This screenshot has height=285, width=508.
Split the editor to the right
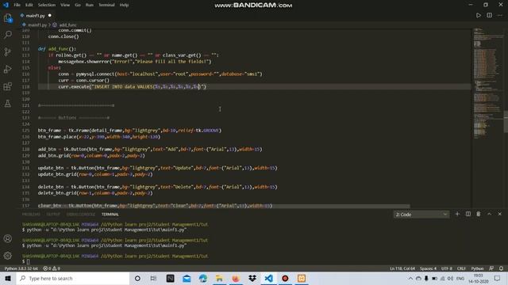point(489,15)
